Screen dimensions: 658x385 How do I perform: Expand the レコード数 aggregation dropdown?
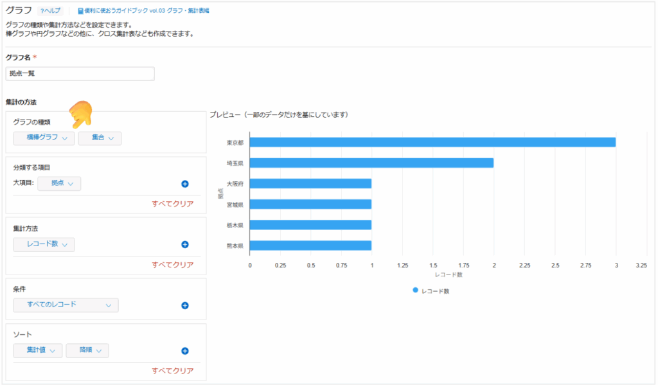point(44,244)
